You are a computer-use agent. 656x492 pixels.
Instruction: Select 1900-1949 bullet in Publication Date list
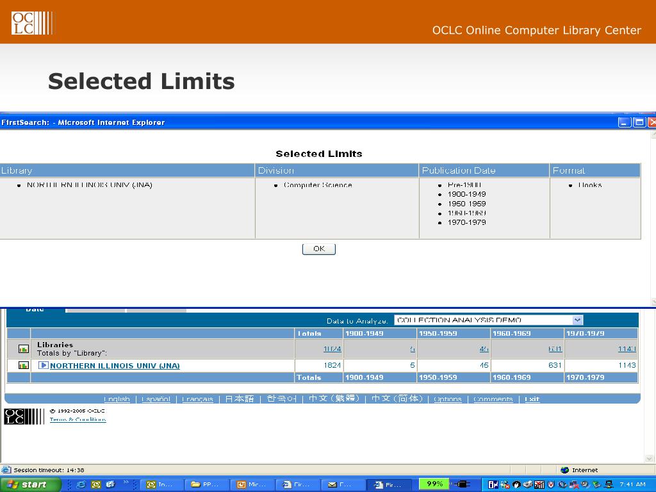(x=466, y=194)
